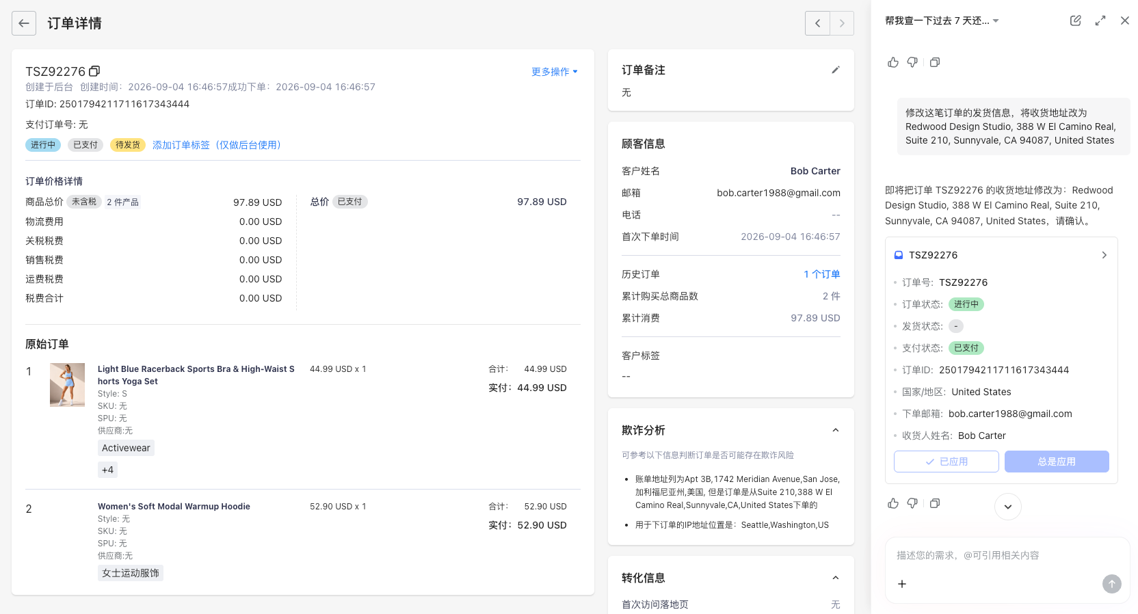Like the top assistant message
This screenshot has height=614, width=1138.
pos(893,62)
